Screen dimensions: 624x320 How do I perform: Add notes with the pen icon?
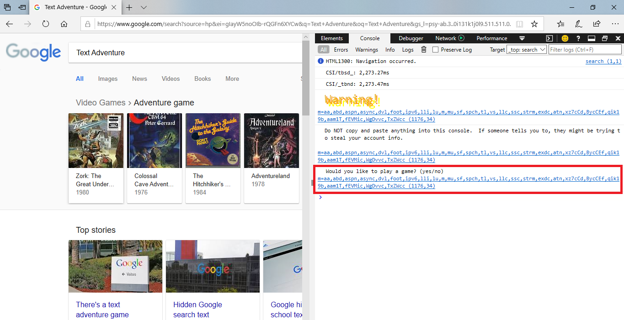[579, 24]
